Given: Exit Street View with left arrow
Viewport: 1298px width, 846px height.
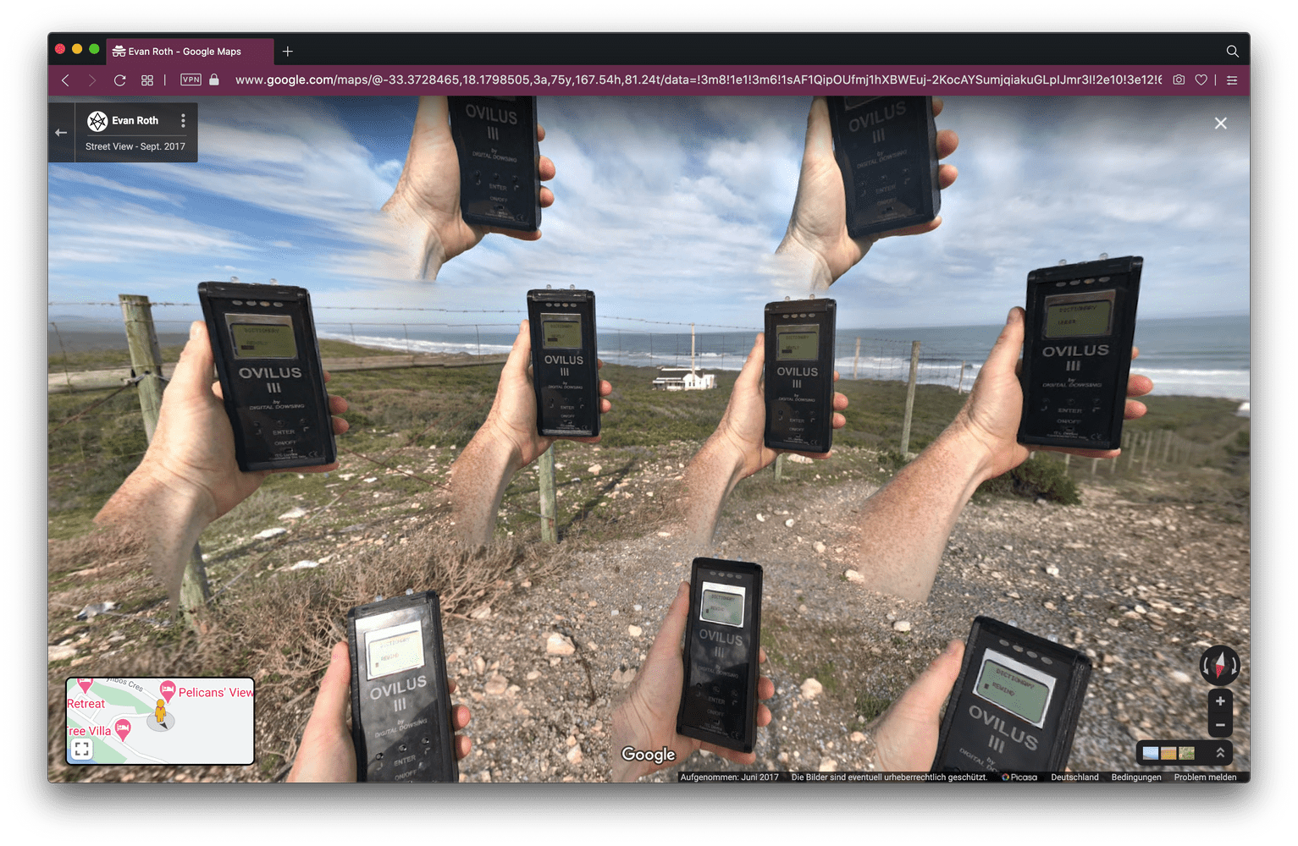Looking at the screenshot, I should point(61,133).
